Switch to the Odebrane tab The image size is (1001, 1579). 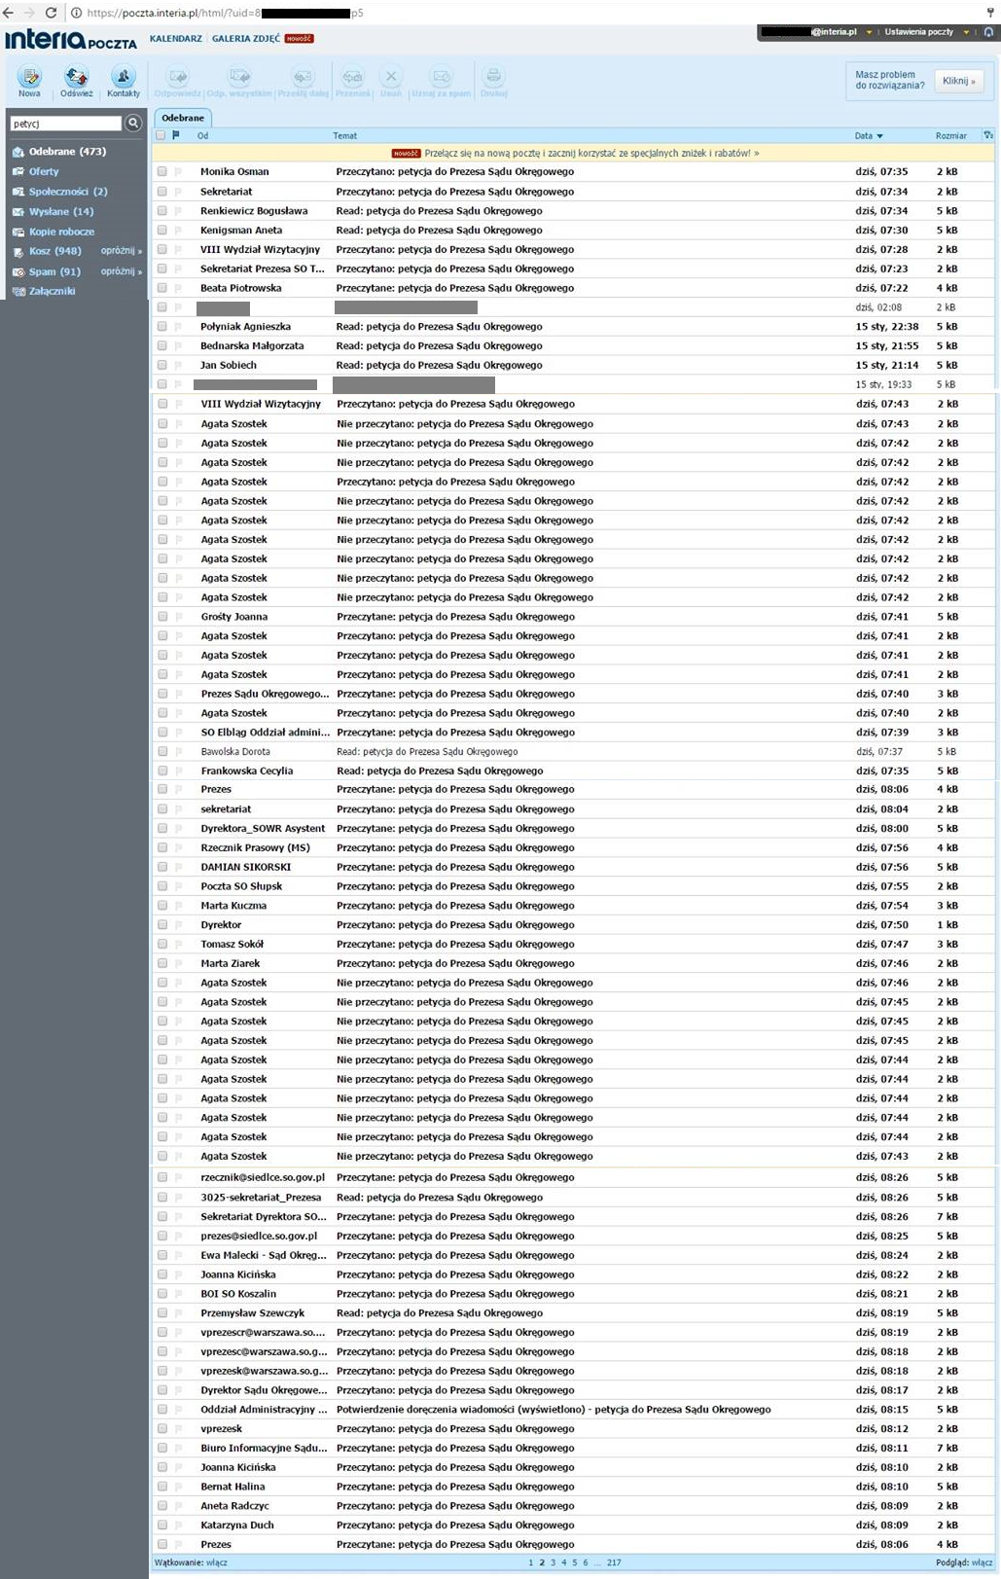tap(183, 118)
